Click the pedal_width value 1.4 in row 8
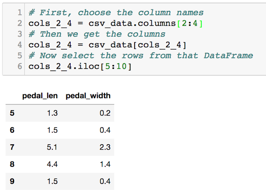266x194 pixels. coord(105,164)
